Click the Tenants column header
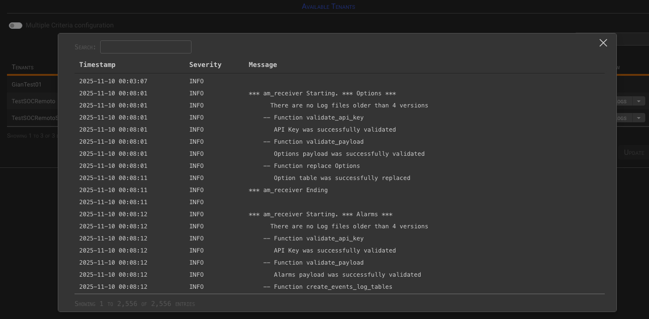The width and height of the screenshot is (649, 319). pos(22,67)
